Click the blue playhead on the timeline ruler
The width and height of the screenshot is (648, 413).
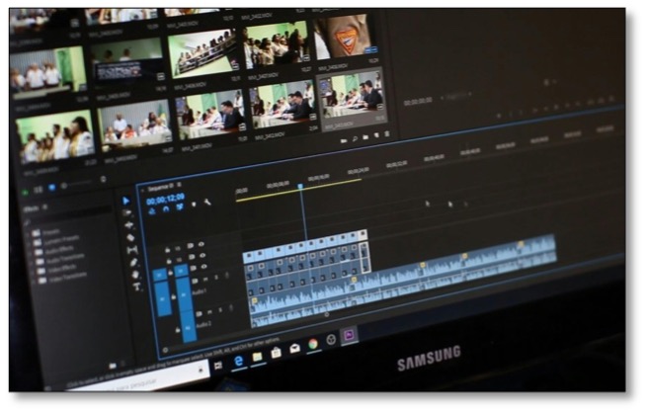click(300, 186)
